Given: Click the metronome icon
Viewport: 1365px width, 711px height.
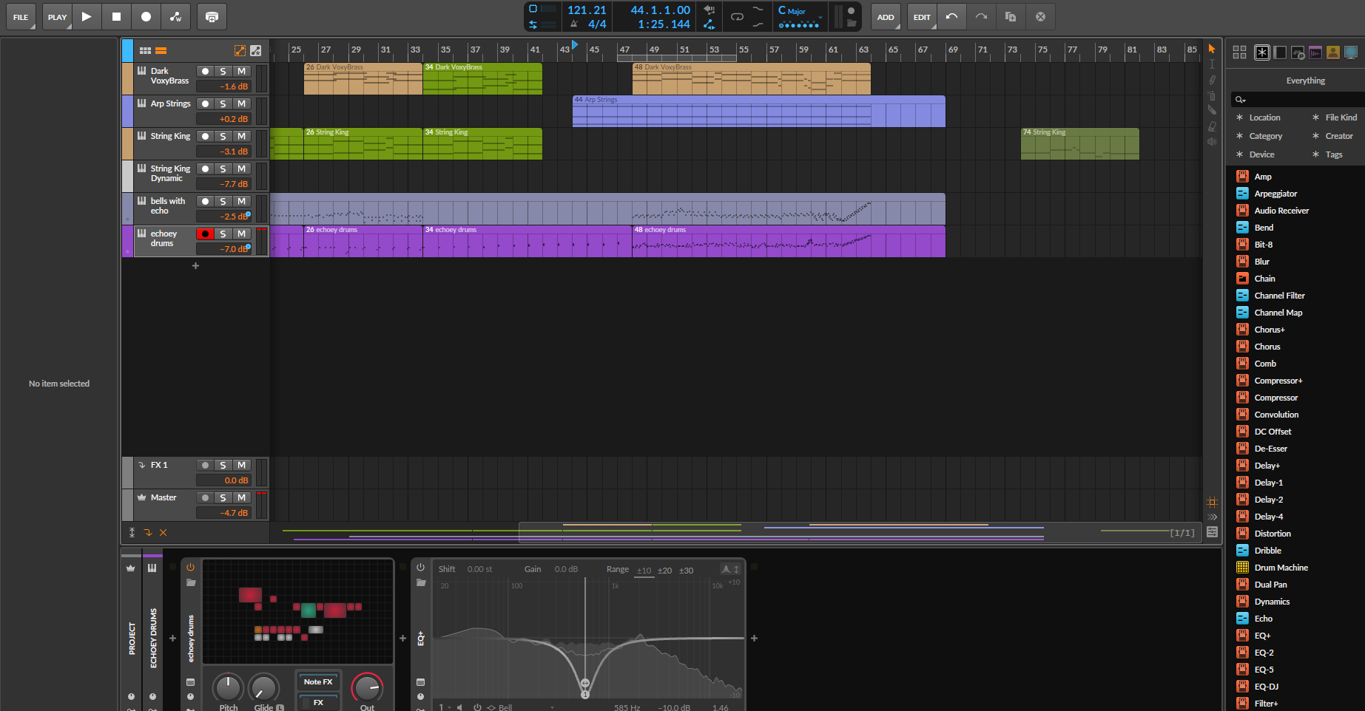Looking at the screenshot, I should (574, 24).
